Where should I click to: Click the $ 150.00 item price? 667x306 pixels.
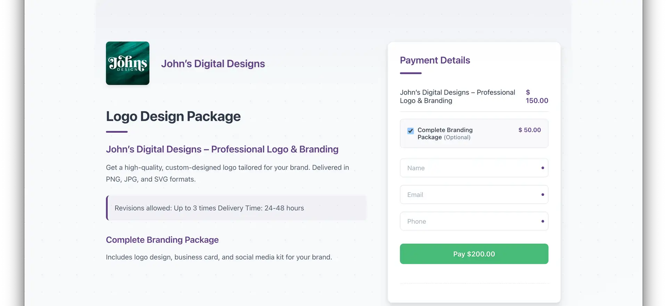tap(537, 97)
